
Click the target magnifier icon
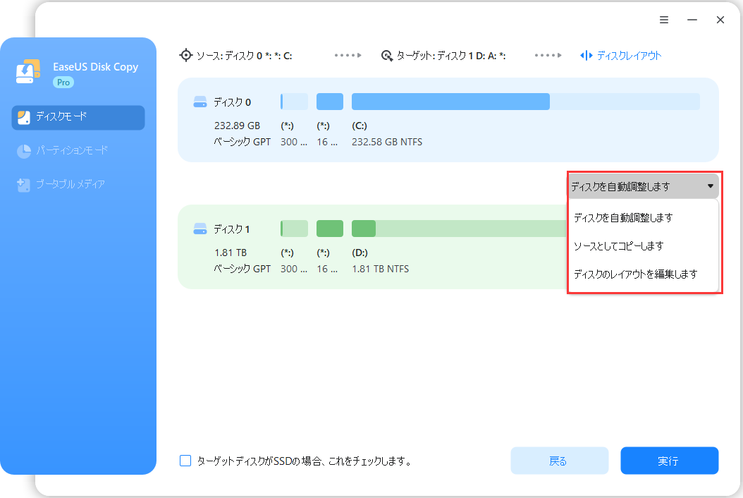[386, 55]
